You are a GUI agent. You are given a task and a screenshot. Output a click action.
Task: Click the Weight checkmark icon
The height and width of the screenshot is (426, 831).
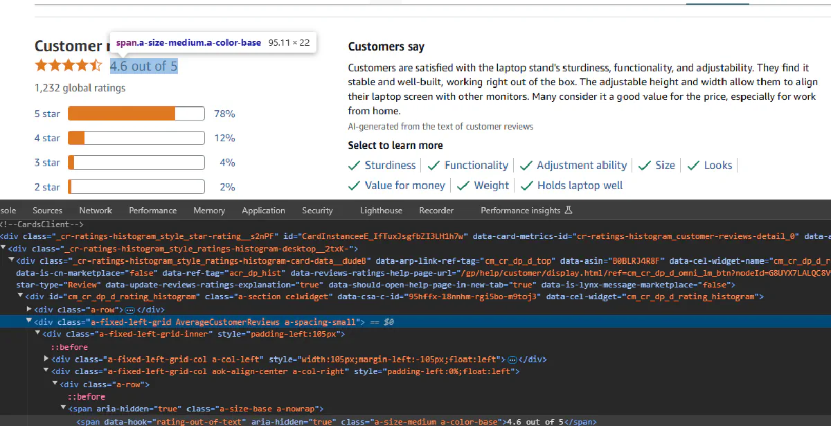[462, 185]
